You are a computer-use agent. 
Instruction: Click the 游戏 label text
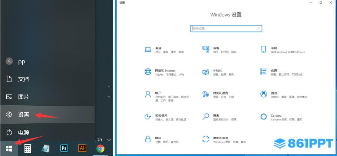click(274, 93)
